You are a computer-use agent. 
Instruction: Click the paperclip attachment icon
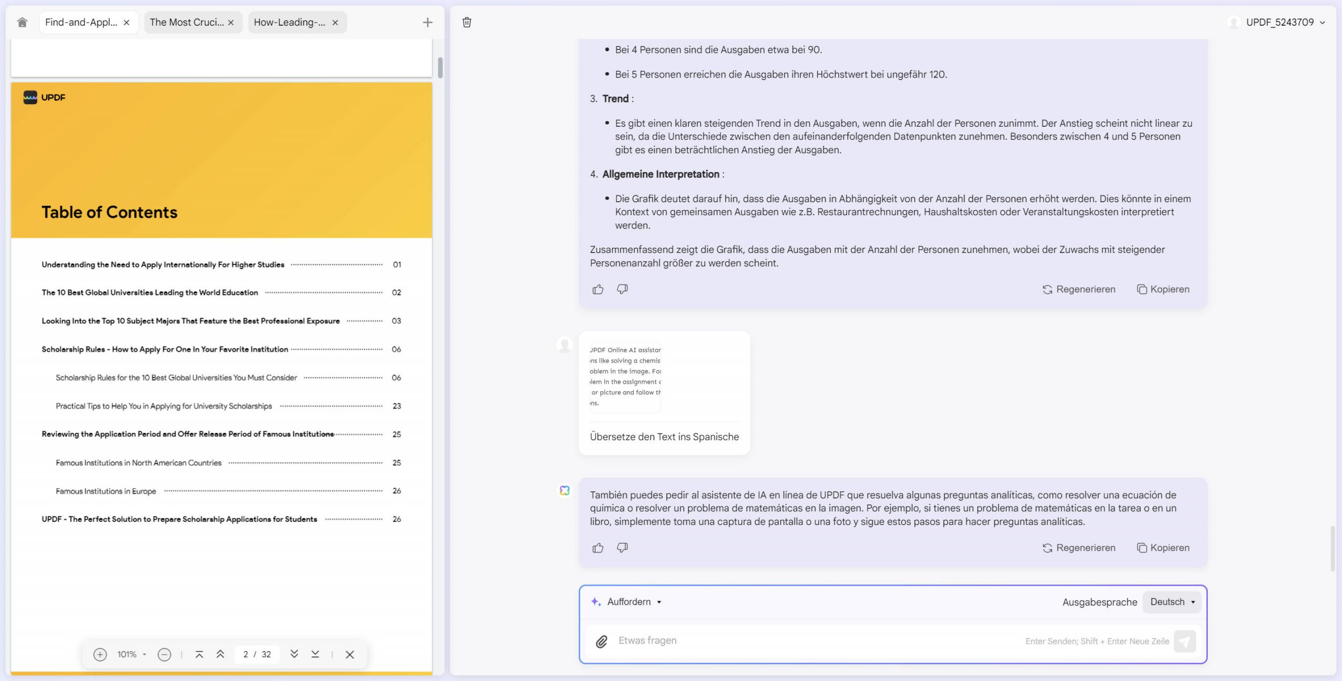click(x=602, y=642)
